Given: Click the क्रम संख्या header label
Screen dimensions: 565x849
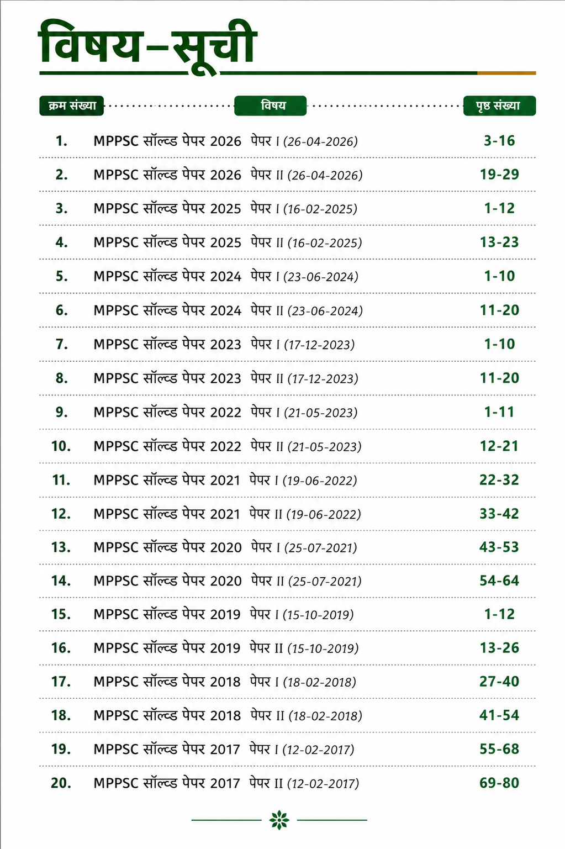Looking at the screenshot, I should (x=72, y=106).
